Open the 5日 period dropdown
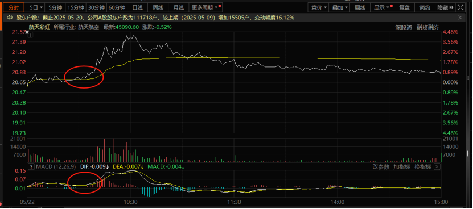The image size is (473, 209). pyautogui.click(x=36, y=7)
